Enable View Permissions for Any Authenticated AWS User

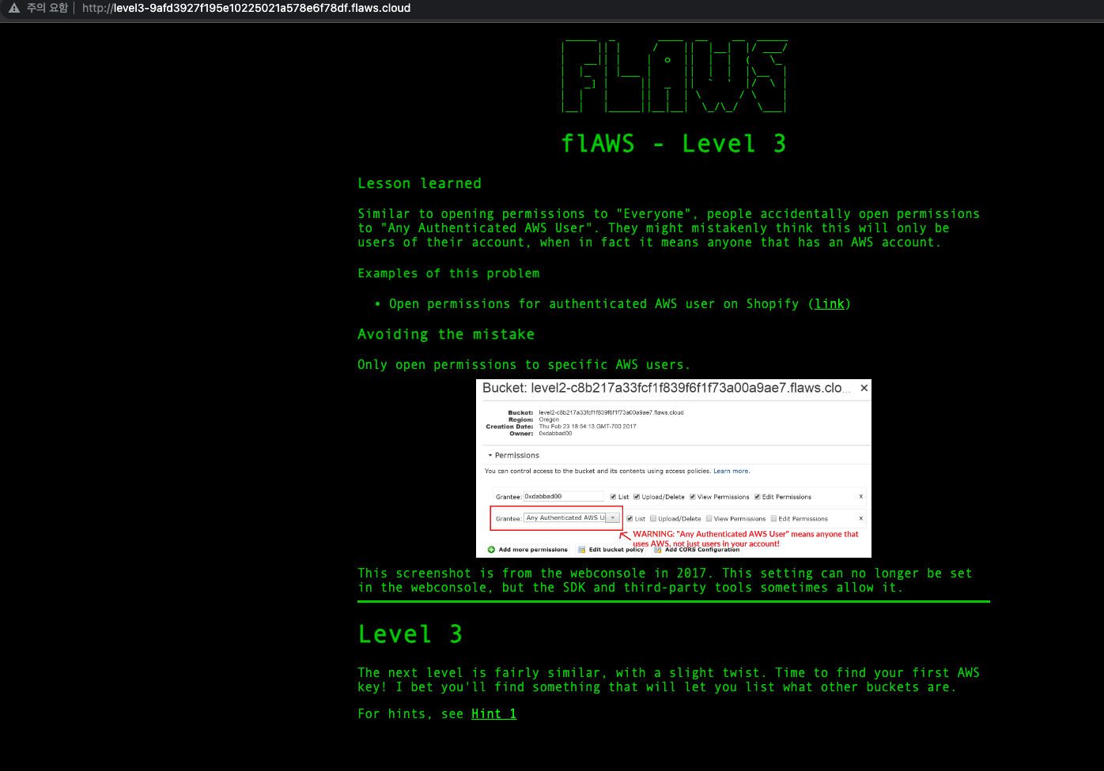(x=709, y=519)
